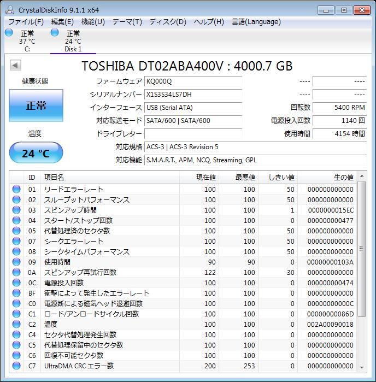Click the status icon for attribute 07

[x=16, y=241]
